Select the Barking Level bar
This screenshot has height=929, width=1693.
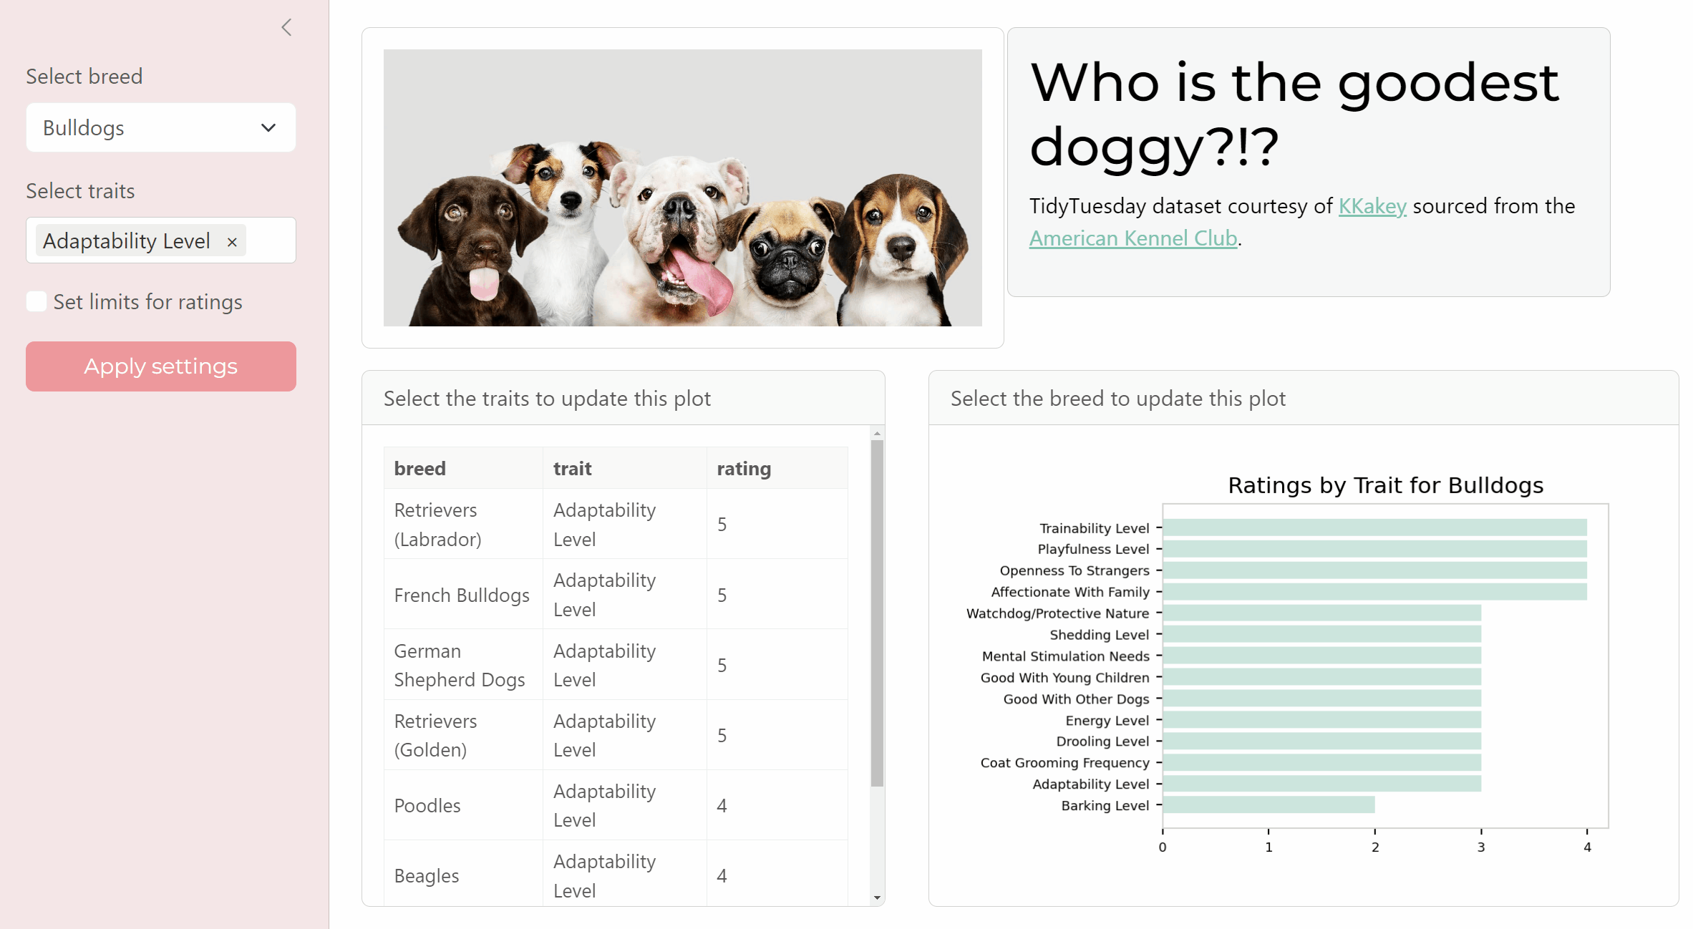pos(1267,805)
